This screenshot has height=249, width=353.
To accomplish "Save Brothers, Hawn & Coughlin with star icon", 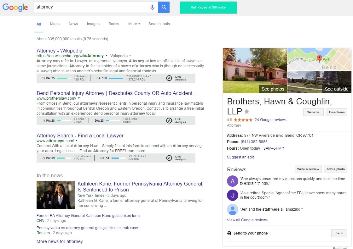I will pyautogui.click(x=247, y=111).
